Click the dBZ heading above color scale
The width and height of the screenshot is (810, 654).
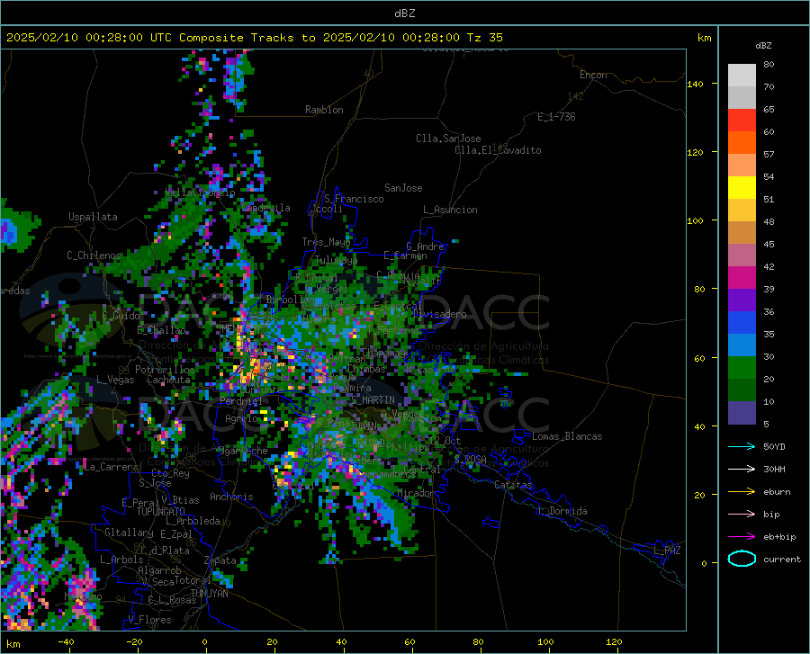[763, 45]
